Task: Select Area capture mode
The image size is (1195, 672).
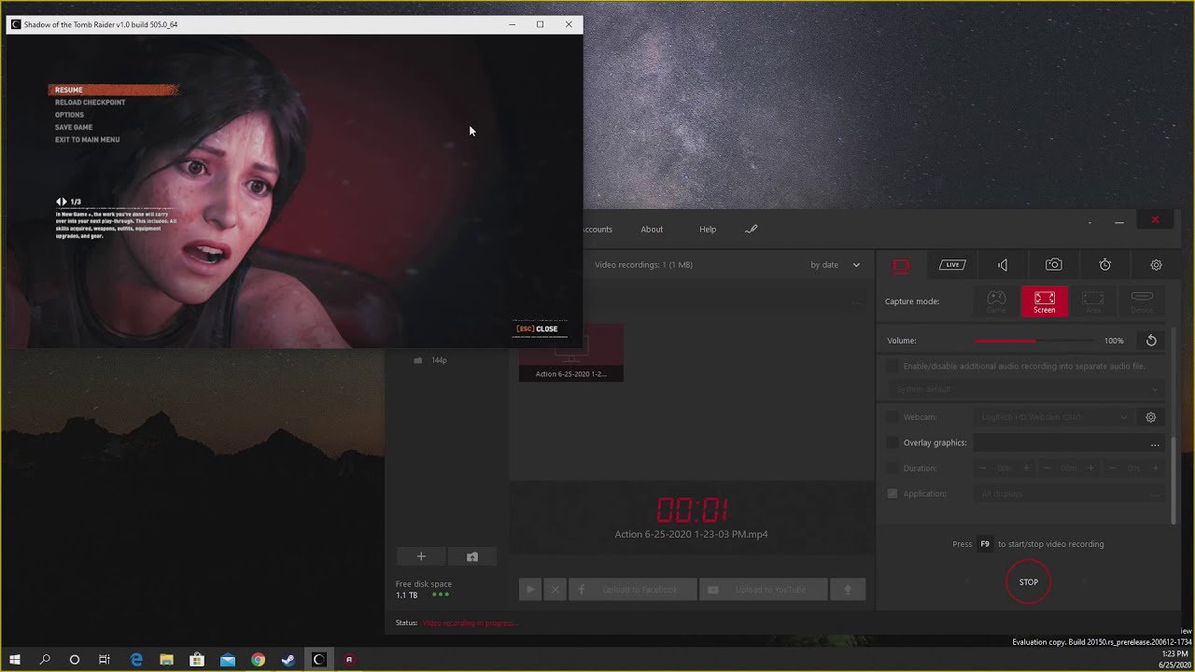Action: (x=1092, y=301)
